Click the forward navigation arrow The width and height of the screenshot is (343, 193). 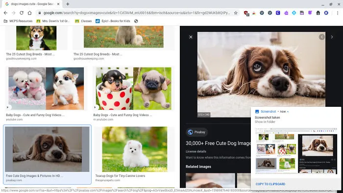pos(14,13)
